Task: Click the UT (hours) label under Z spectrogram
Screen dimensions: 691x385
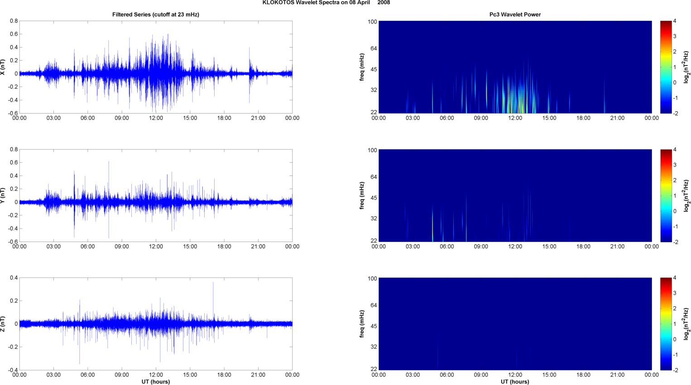Action: 515,382
